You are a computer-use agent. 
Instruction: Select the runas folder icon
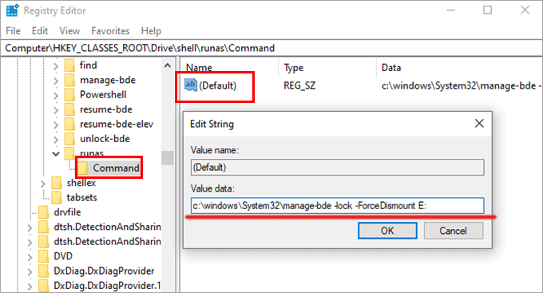point(69,152)
